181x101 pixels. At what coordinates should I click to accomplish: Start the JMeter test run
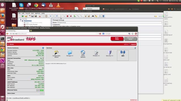pyautogui.click(x=61, y=16)
